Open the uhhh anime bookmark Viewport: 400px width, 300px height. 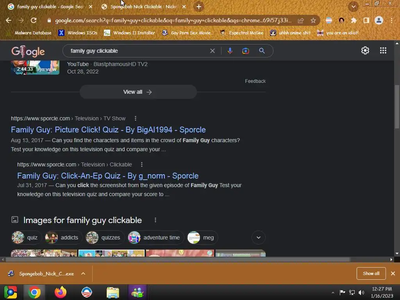point(291,33)
